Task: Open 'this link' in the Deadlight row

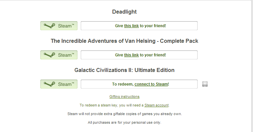Action: coord(132,26)
